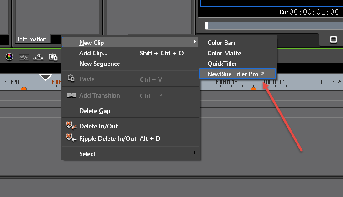Switch to the Information tab
This screenshot has height=197, width=343.
(32, 39)
